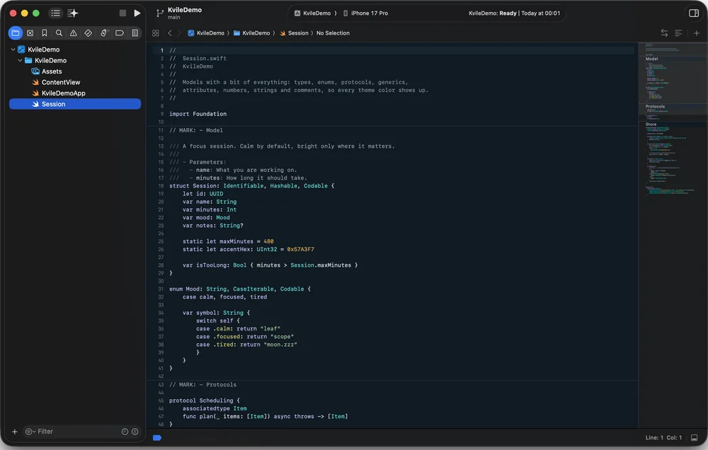Jump to Protocols section in minimap
Screen dimensions: 708x450
655,107
